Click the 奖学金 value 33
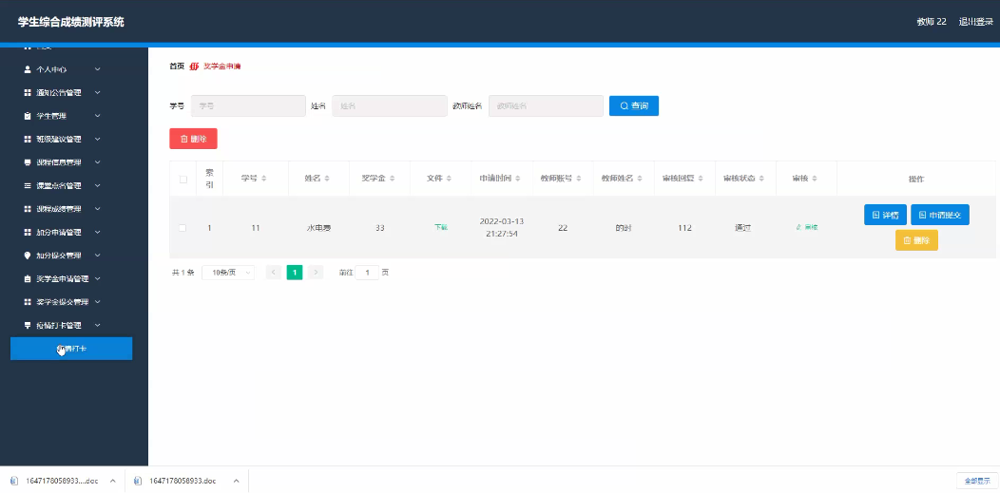 pos(379,227)
